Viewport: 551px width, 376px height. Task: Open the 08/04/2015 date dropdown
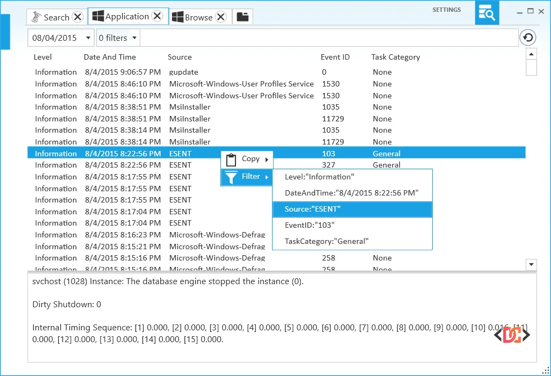89,38
